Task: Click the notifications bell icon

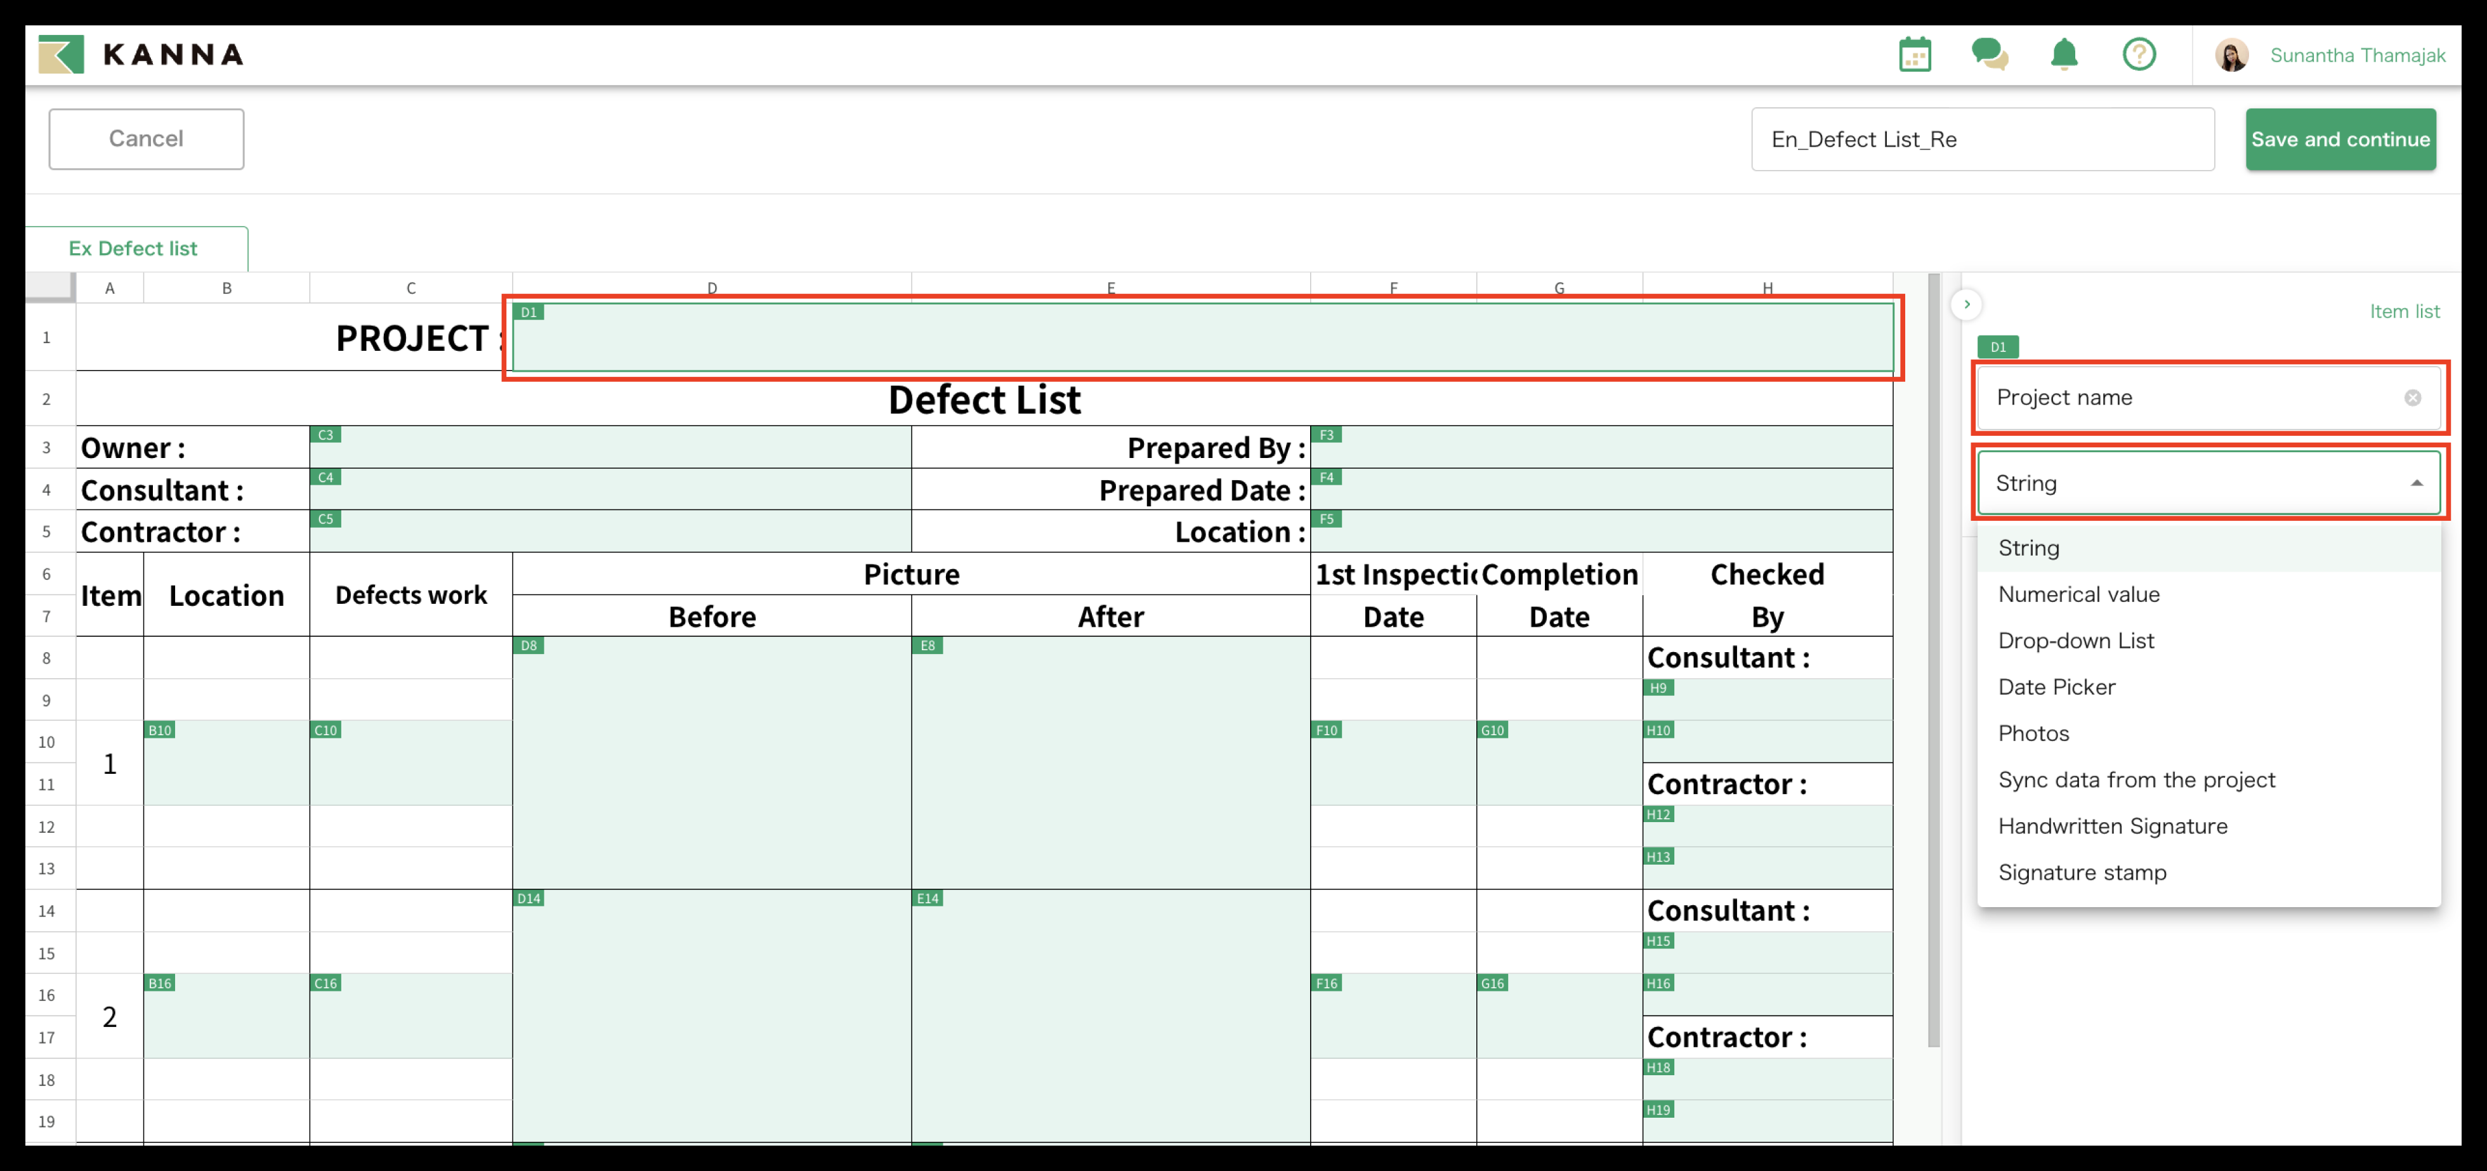Action: pos(2064,55)
